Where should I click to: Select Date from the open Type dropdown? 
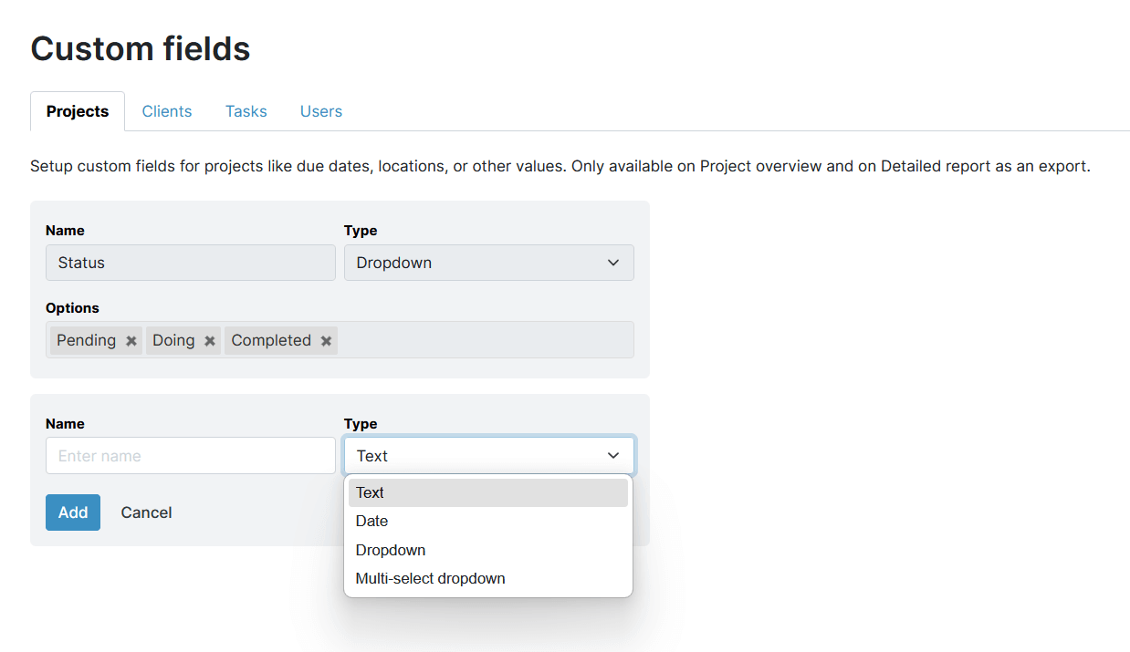coord(372,521)
